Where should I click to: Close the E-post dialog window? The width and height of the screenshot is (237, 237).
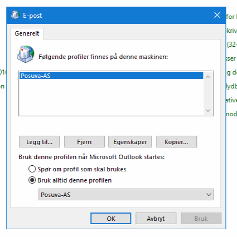217,15
